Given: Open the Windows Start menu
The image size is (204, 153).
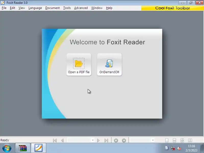Looking at the screenshot, I should click(x=7, y=148).
